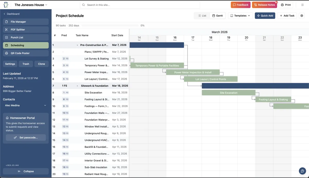Open Release Notes
The width and height of the screenshot is (309, 178).
pyautogui.click(x=264, y=5)
